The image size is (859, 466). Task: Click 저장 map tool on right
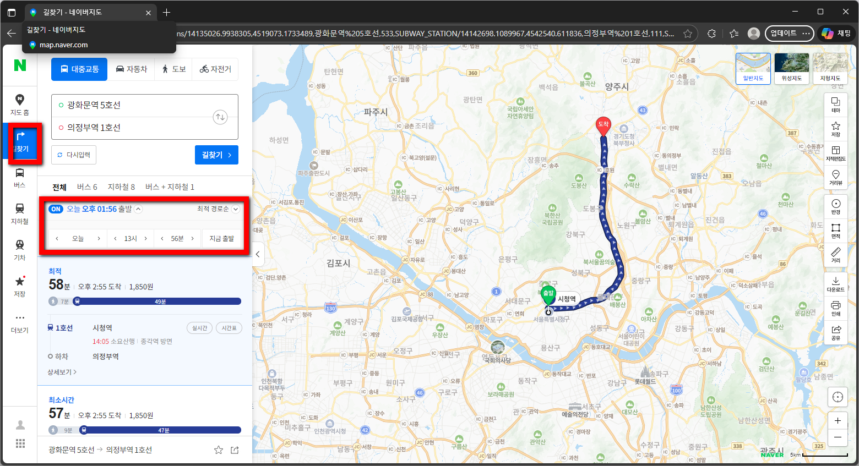[x=836, y=129]
